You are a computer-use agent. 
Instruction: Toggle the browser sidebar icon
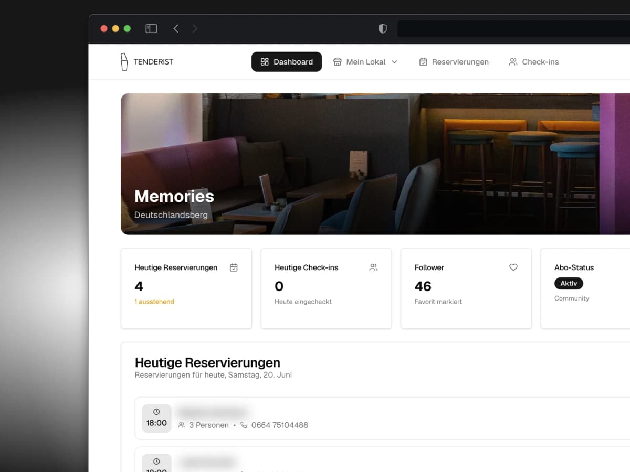pyautogui.click(x=151, y=29)
